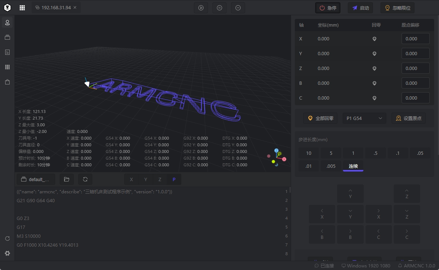Home the B axis pin icon
This screenshot has width=439, height=270.
tap(374, 83)
